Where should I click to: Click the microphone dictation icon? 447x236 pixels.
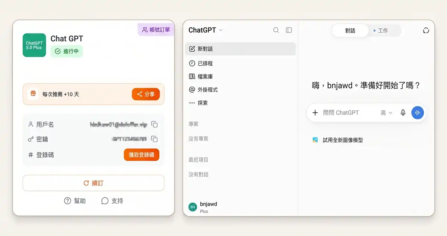(403, 113)
